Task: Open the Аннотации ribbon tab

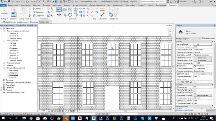Action: coord(57,5)
